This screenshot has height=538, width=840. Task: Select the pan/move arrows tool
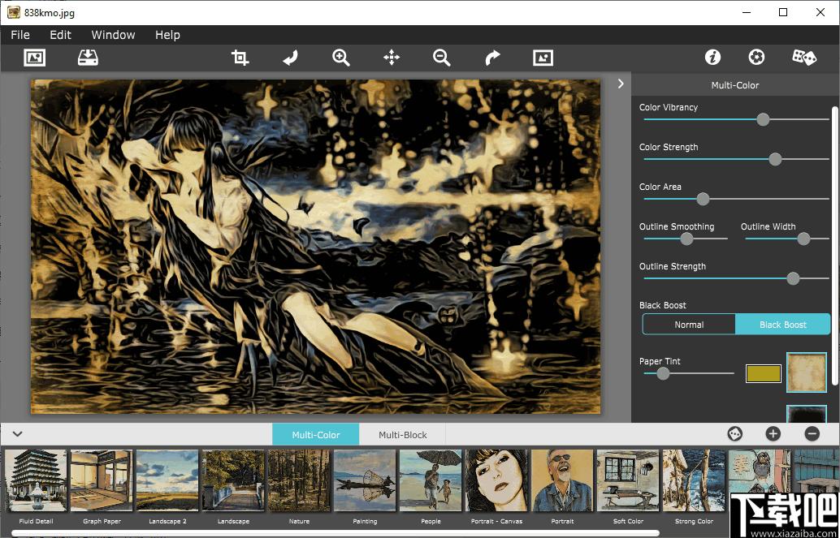(x=392, y=58)
